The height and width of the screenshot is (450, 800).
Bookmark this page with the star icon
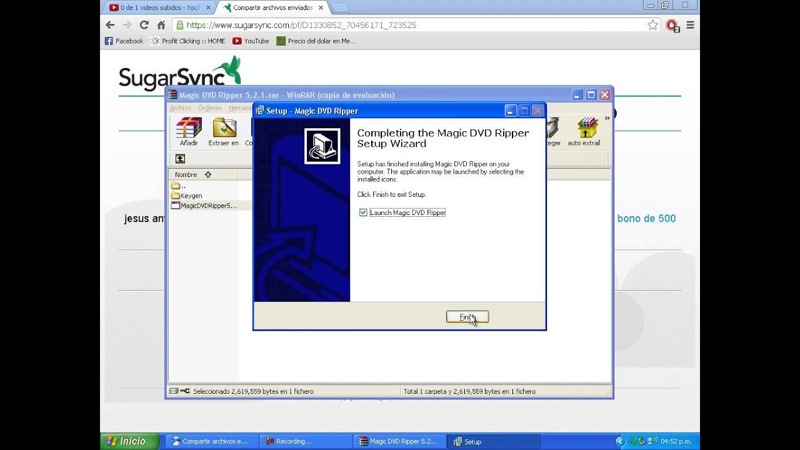[x=653, y=25]
